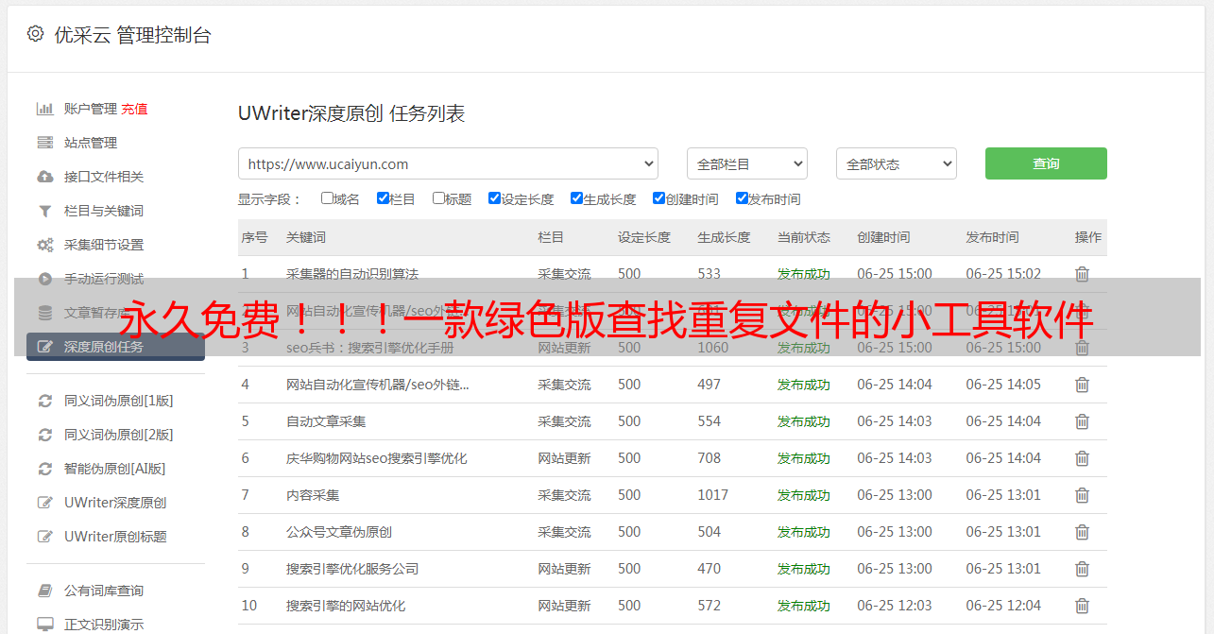Viewport: 1214px width, 634px height.
Task: Click generated length value 1017
Action: (x=713, y=495)
